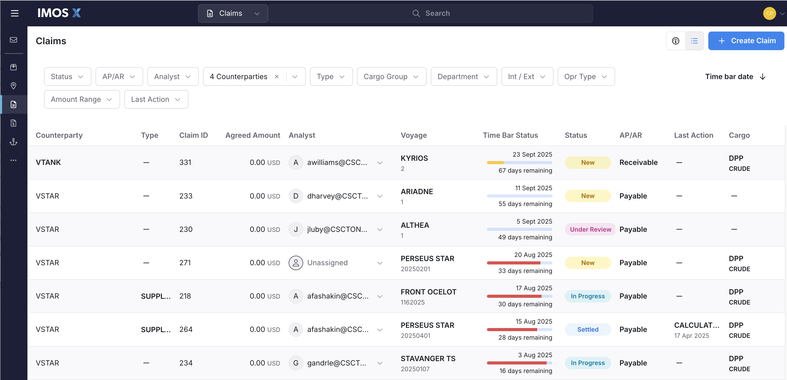Select the anchor port icon in sidebar
The image size is (787, 380).
coord(13,141)
